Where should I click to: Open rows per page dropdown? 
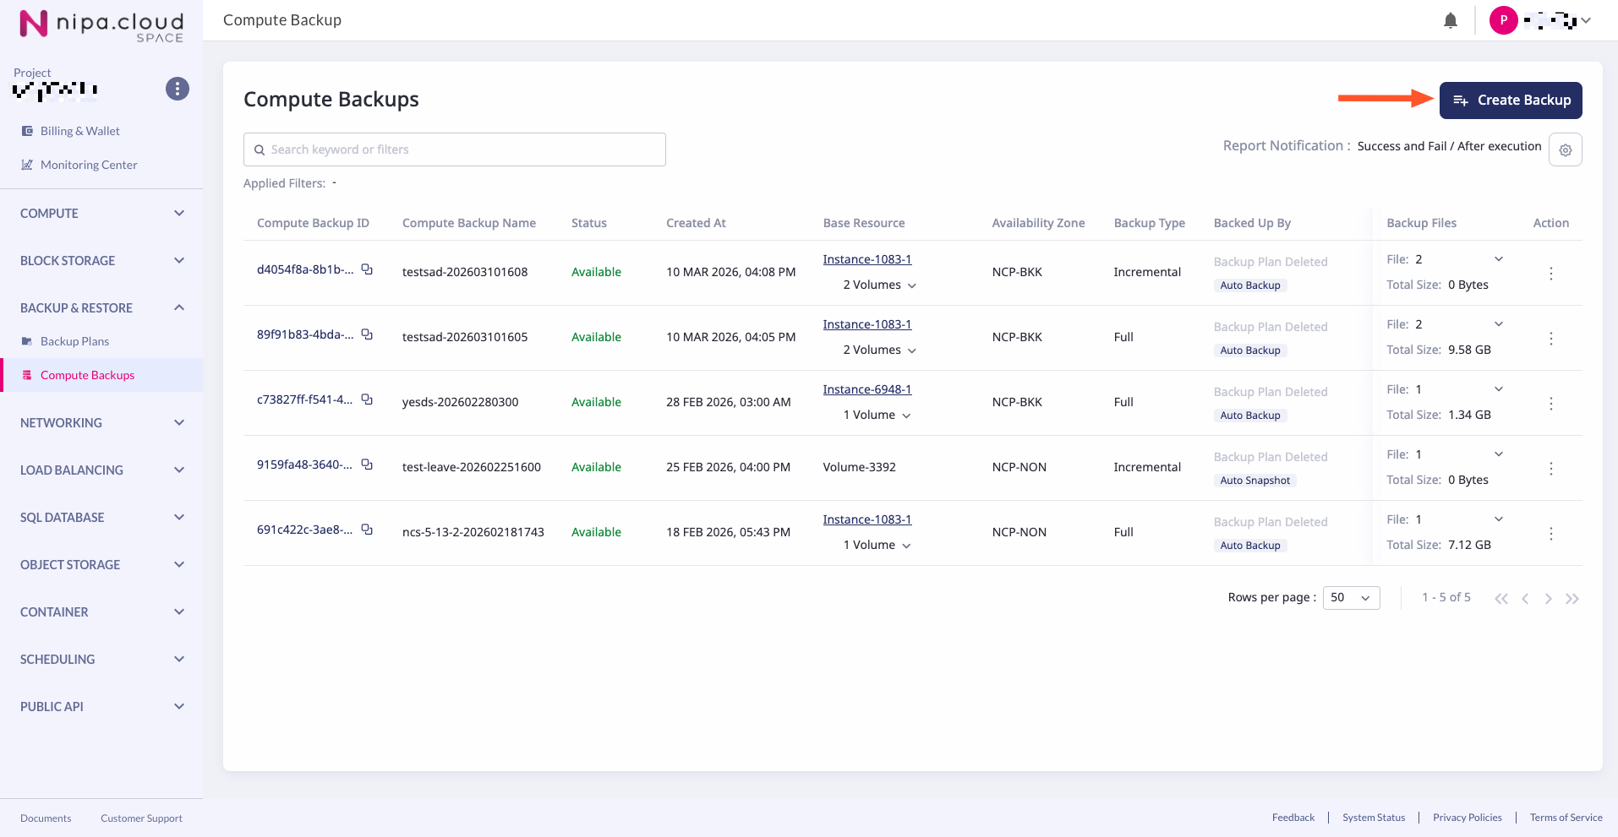[x=1350, y=598]
